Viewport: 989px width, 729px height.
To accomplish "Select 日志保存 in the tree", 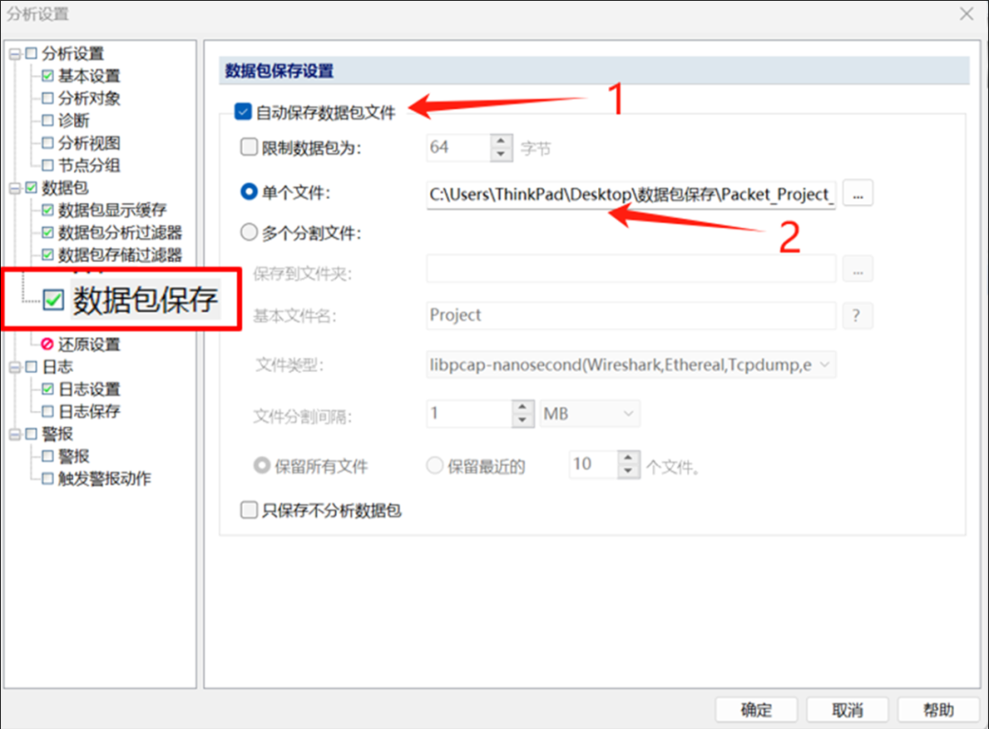I will pyautogui.click(x=89, y=412).
